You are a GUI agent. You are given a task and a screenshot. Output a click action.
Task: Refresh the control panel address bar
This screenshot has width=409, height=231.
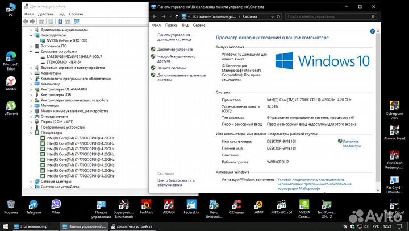click(x=278, y=16)
